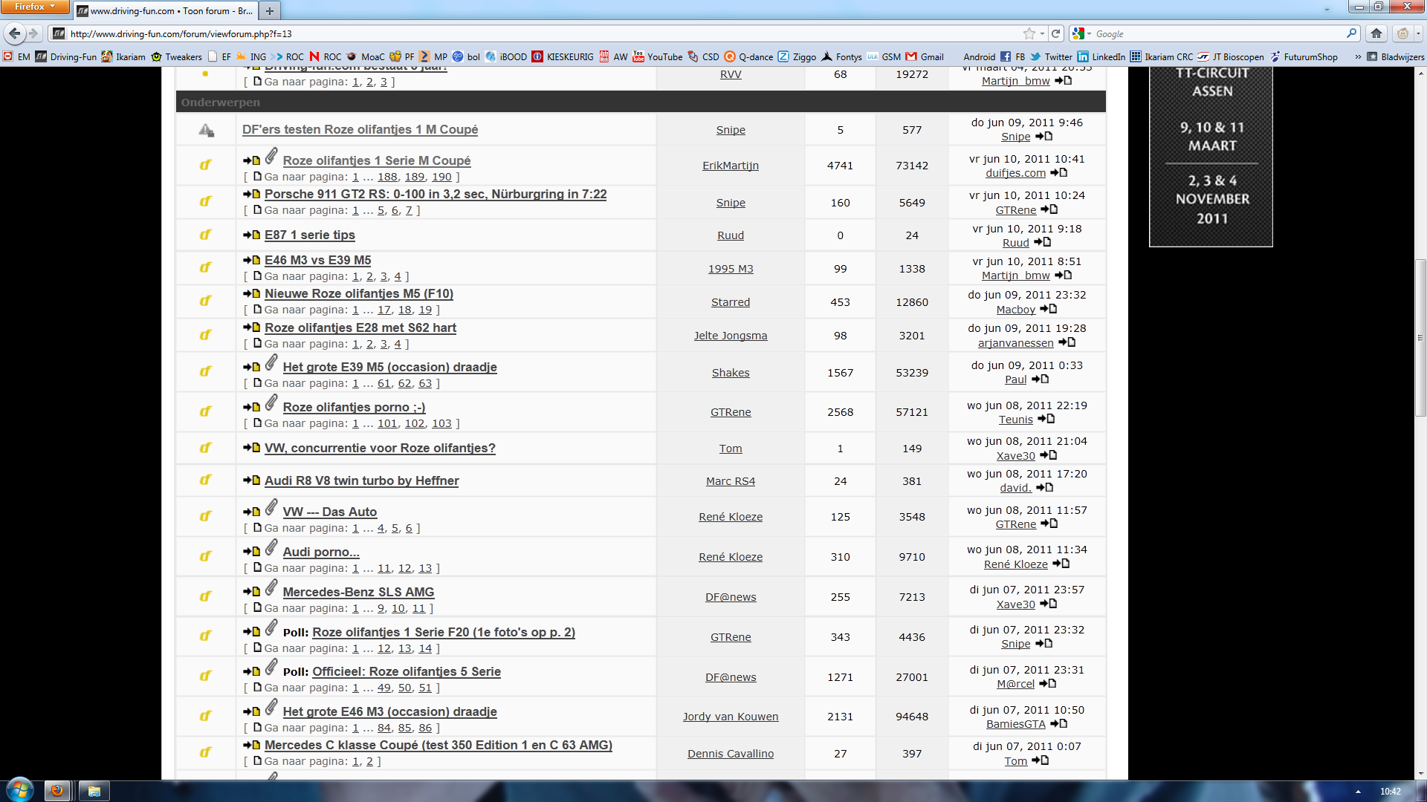This screenshot has width=1427, height=802.
Task: Open a new tab with the plus button
Action: 270,10
